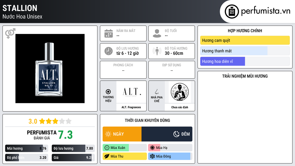
Task: Open the perfumer illustration avatar
Action: 180,92
